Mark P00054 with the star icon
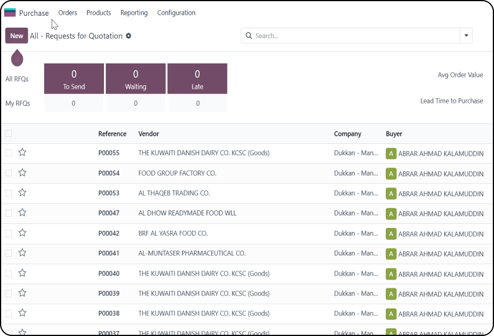494x336 pixels. click(x=22, y=173)
